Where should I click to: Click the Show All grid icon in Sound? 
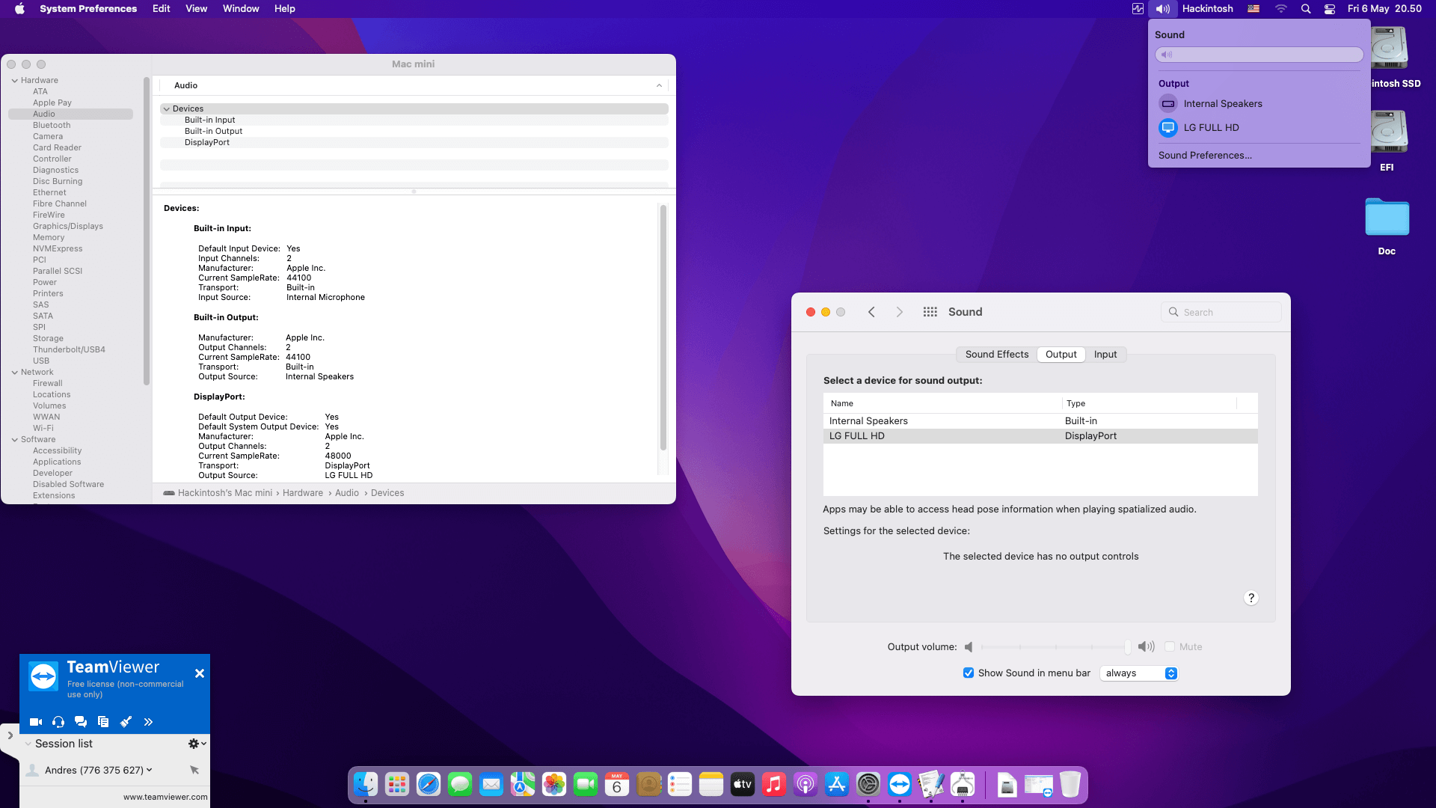[x=930, y=312]
